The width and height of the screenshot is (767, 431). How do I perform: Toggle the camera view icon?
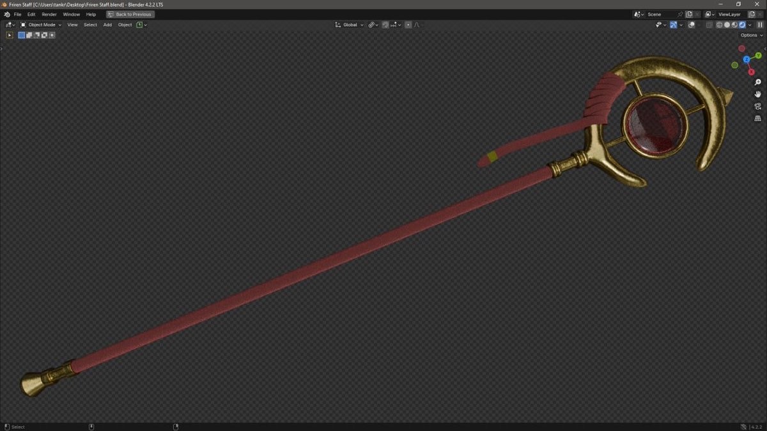(757, 106)
